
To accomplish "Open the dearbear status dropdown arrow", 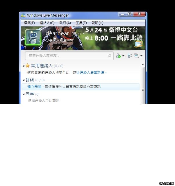I will [x=84, y=34].
